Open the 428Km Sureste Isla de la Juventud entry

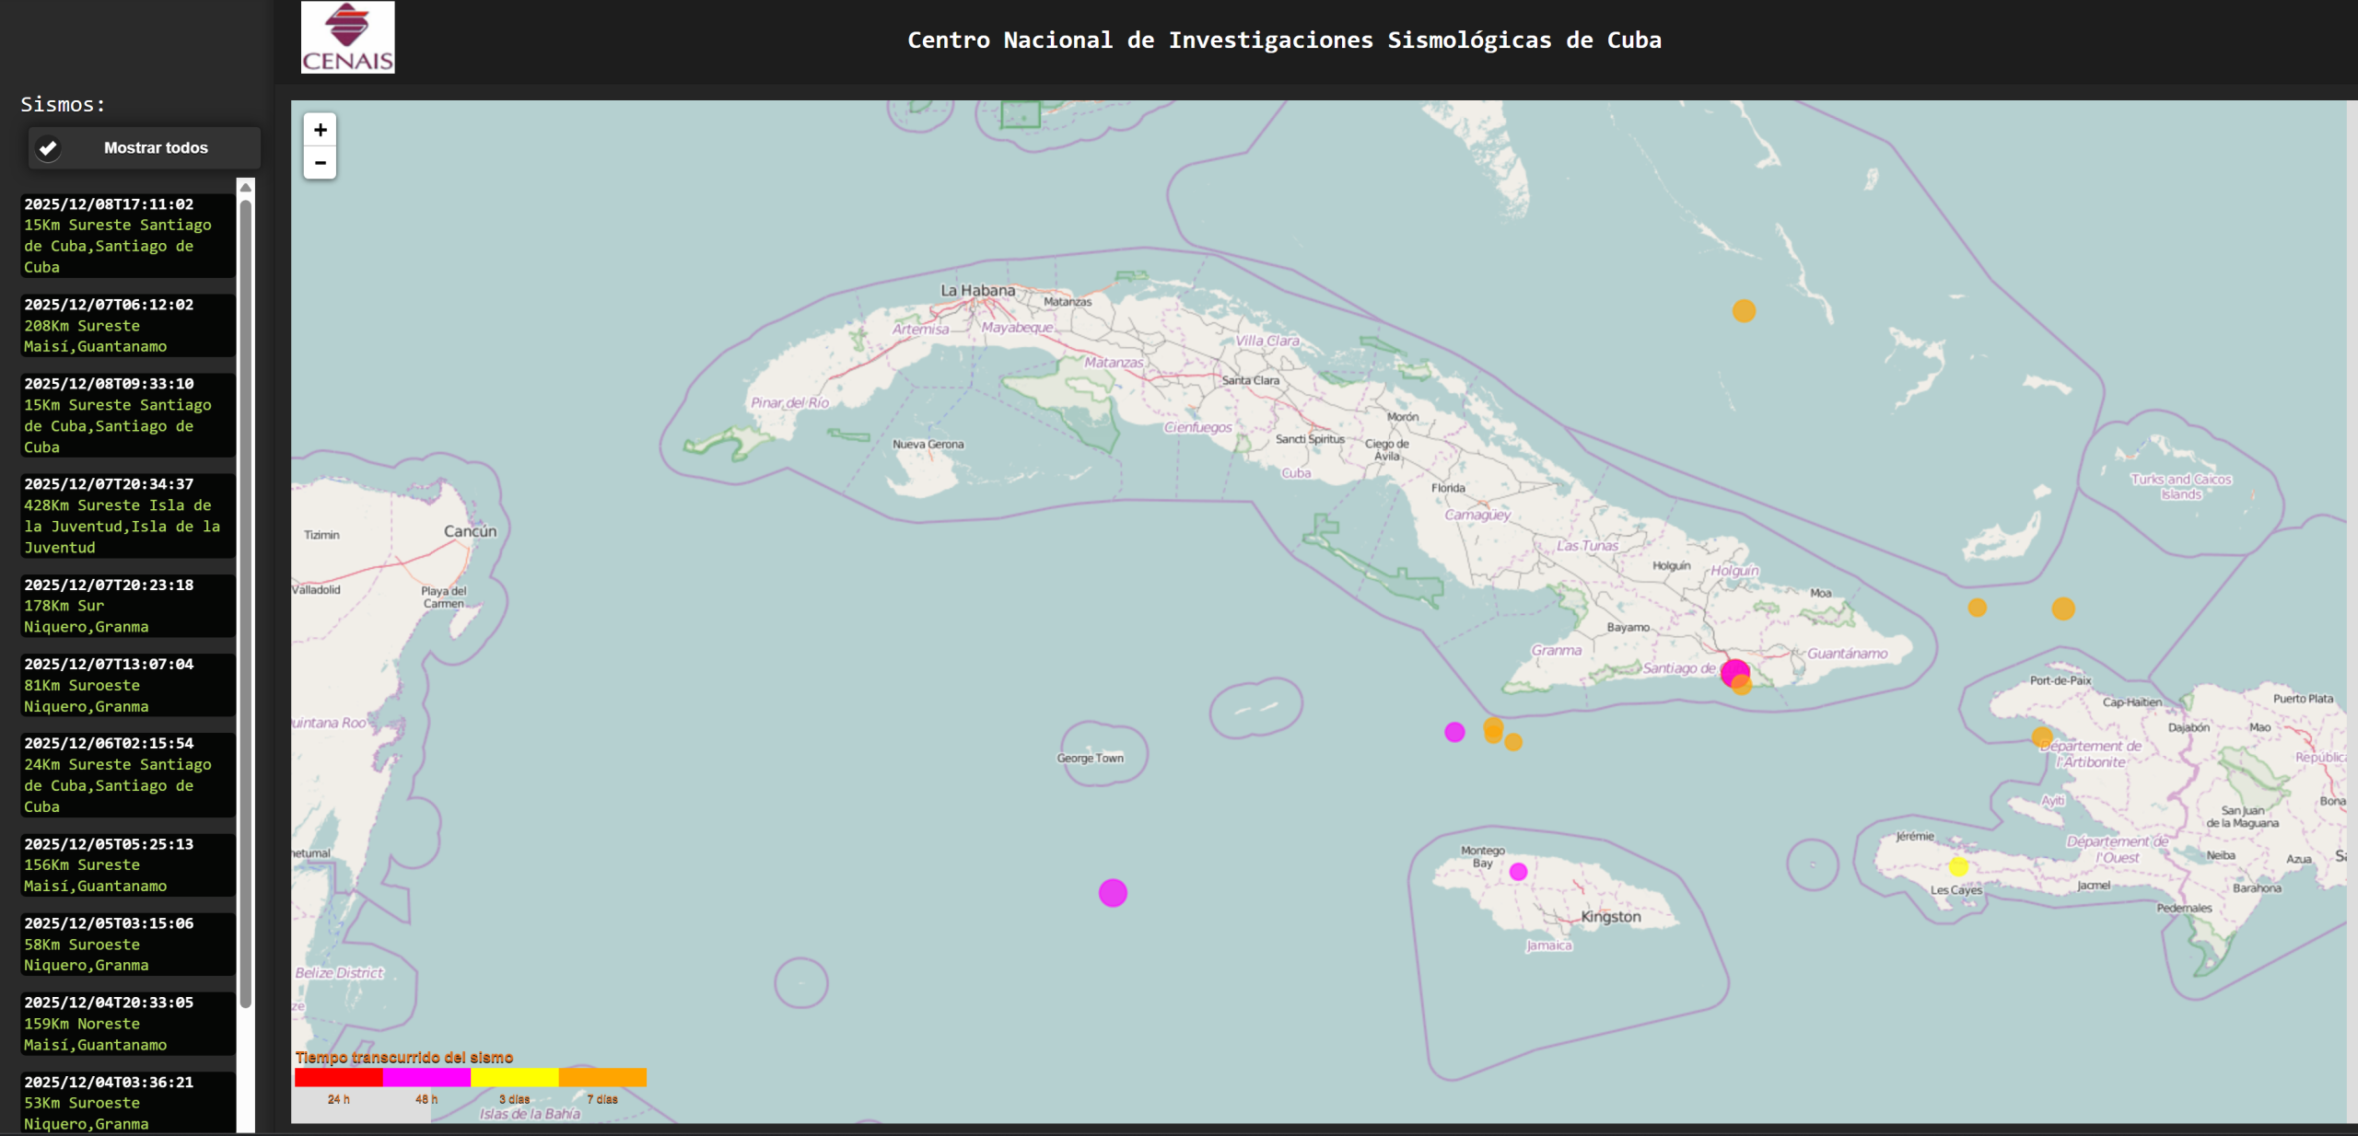click(x=127, y=516)
